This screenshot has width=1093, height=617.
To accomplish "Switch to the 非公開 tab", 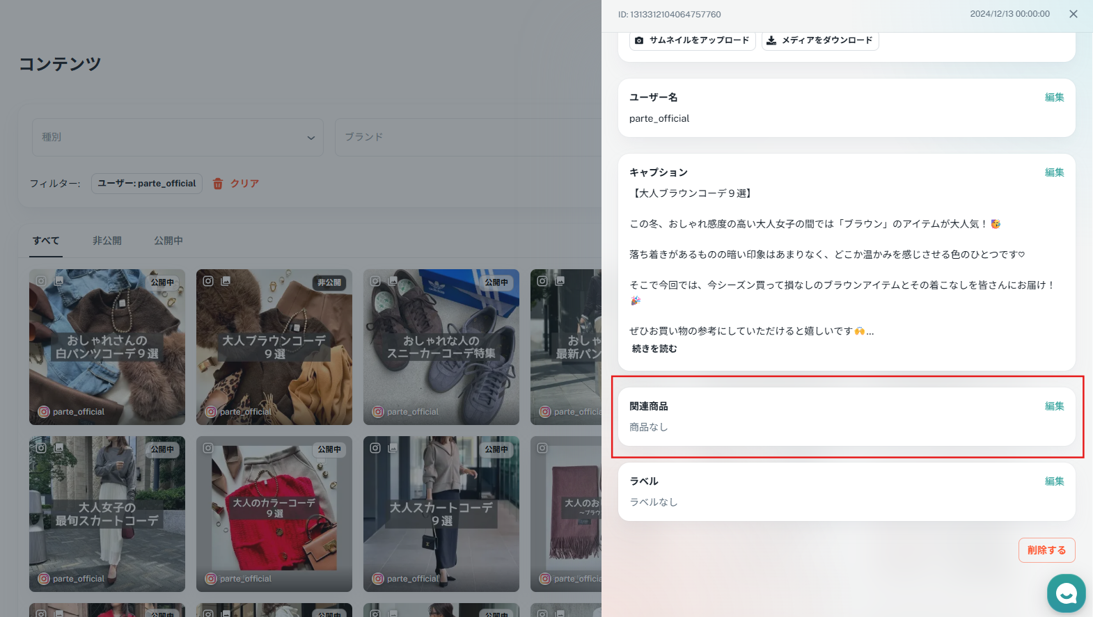I will (107, 241).
